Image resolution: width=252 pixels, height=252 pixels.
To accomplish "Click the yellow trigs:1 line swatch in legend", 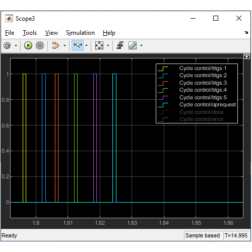I will point(163,69).
